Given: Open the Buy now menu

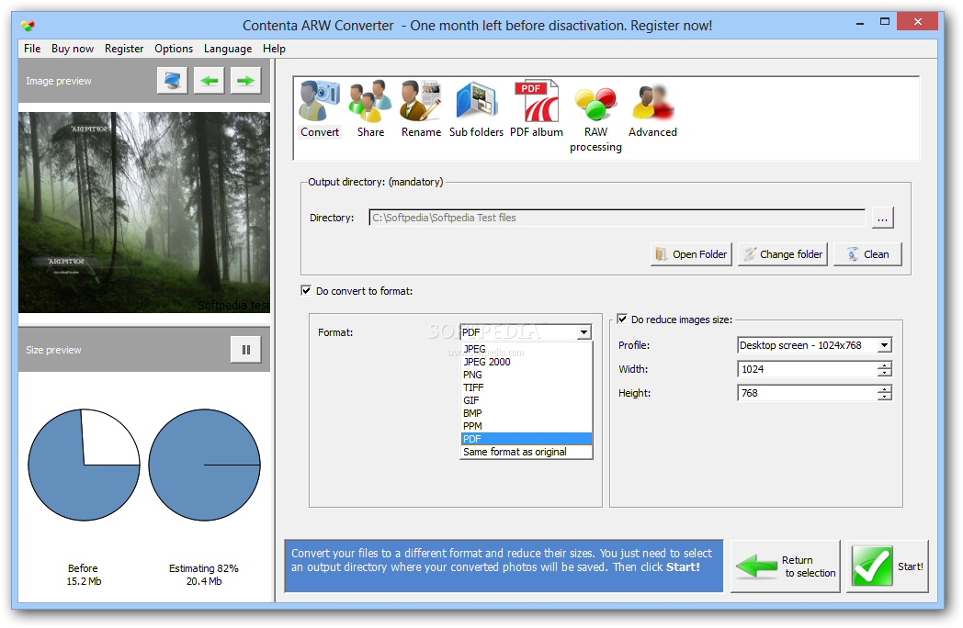Looking at the screenshot, I should click(x=73, y=49).
